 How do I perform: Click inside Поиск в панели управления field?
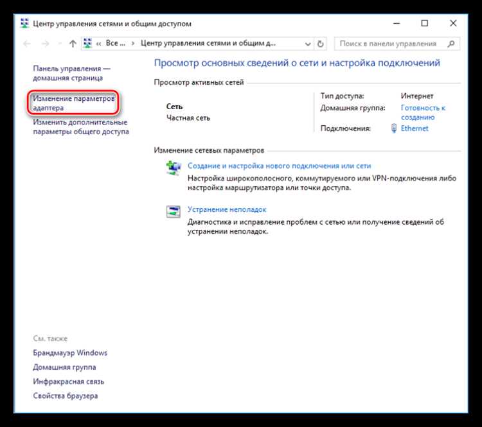392,44
